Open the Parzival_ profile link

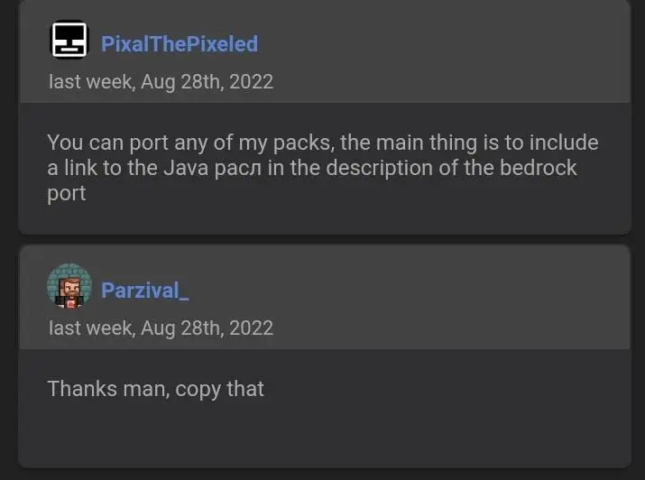point(144,290)
